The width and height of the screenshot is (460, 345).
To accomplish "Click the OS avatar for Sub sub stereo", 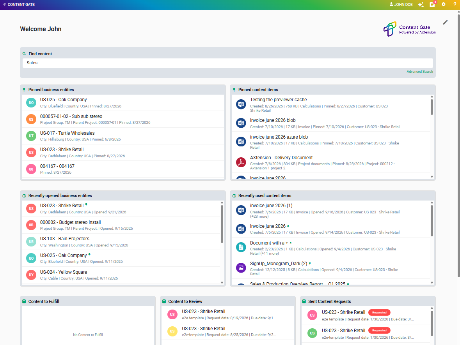I will point(31,120).
